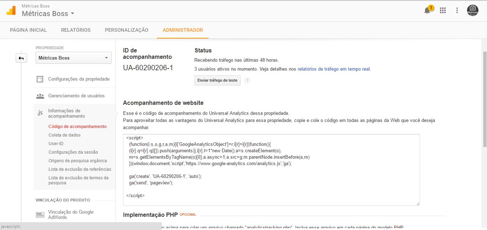Click the Configurações da propriedade icon
This screenshot has width=487, height=230.
point(40,79)
